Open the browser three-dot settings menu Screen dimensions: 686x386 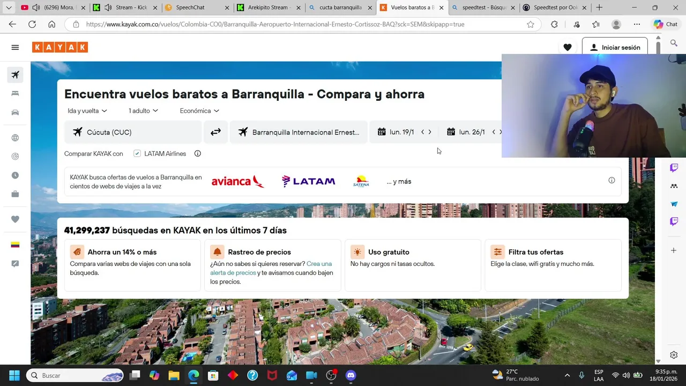pos(637,24)
